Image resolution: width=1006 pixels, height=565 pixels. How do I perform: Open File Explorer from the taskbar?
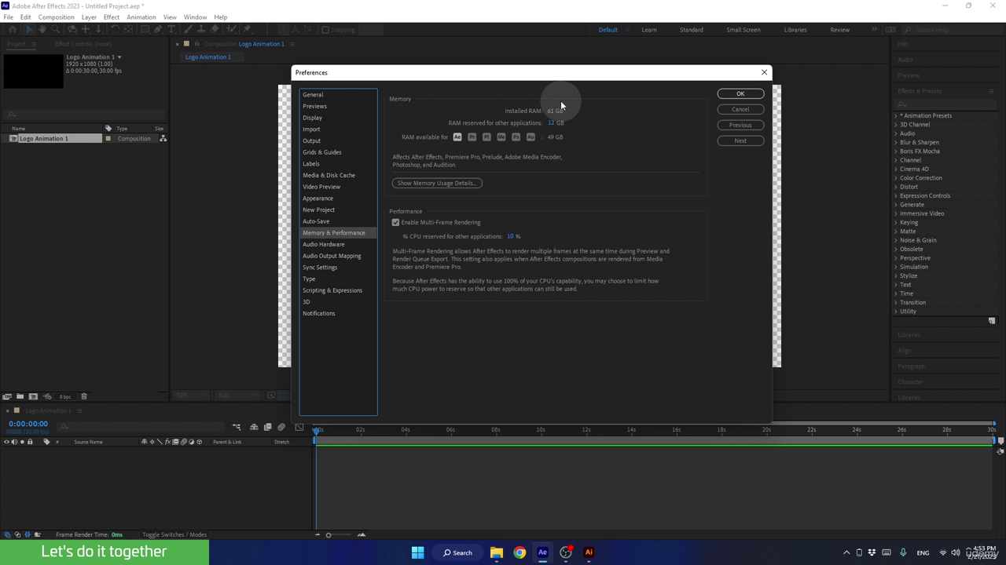(x=497, y=552)
